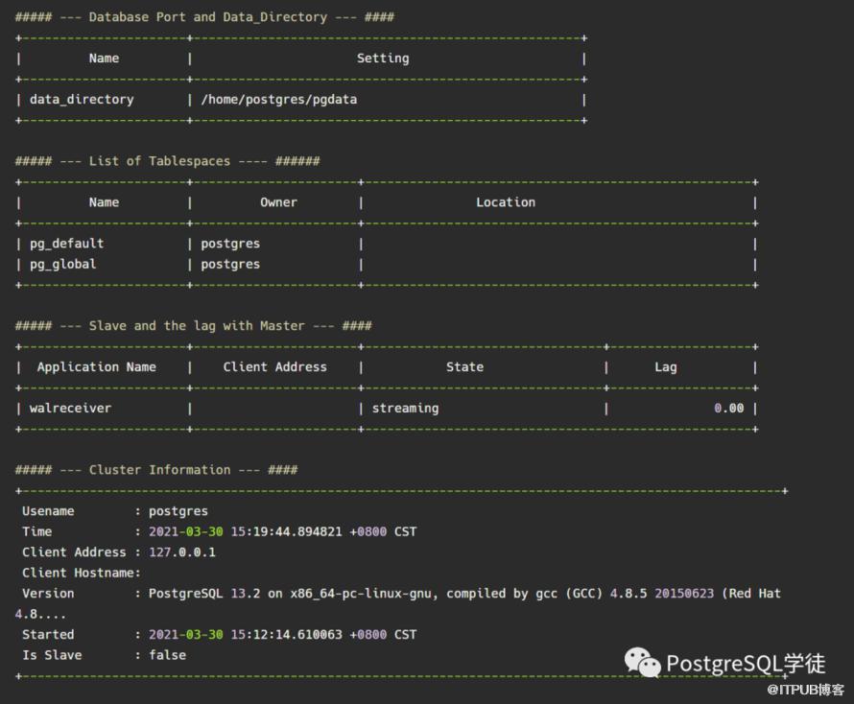
Task: Click the Is Slave false value
Action: [x=167, y=655]
